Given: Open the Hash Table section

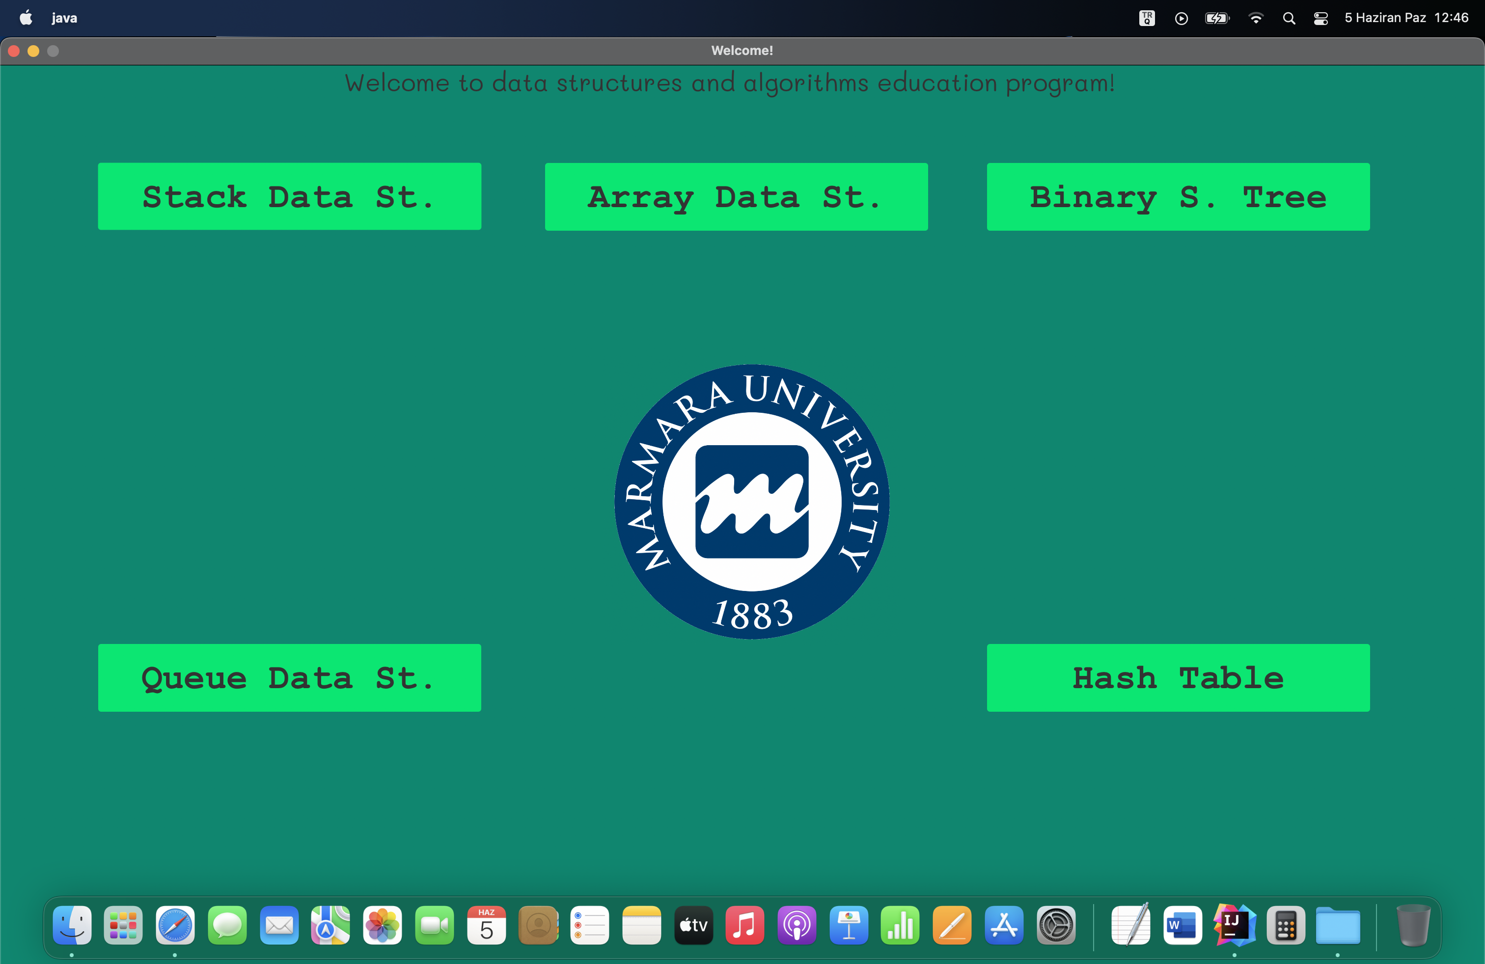Looking at the screenshot, I should 1178,678.
